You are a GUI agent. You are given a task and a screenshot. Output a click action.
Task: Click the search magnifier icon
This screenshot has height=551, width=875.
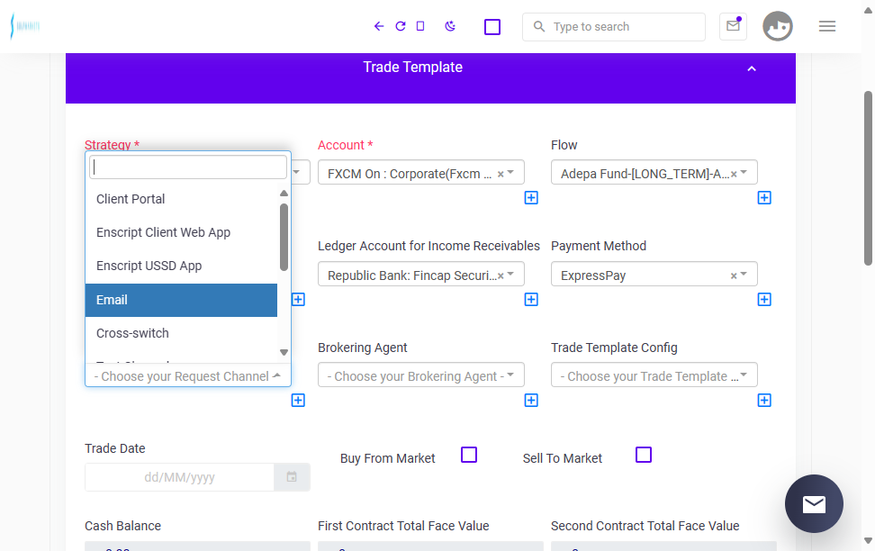click(x=538, y=26)
